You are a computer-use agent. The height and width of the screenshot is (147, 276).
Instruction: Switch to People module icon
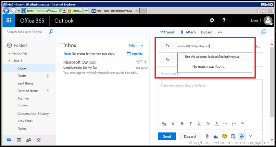28,140
